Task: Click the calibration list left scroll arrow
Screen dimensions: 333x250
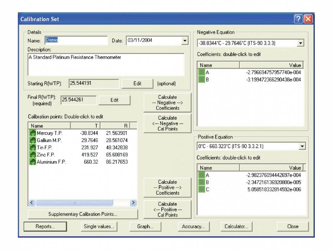Action: click(x=32, y=203)
